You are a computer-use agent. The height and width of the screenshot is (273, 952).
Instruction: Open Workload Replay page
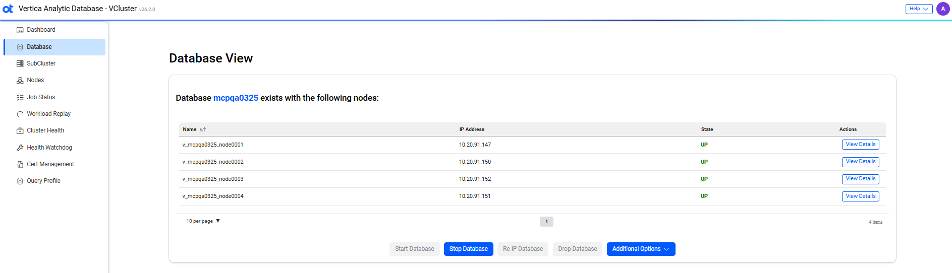pyautogui.click(x=54, y=114)
